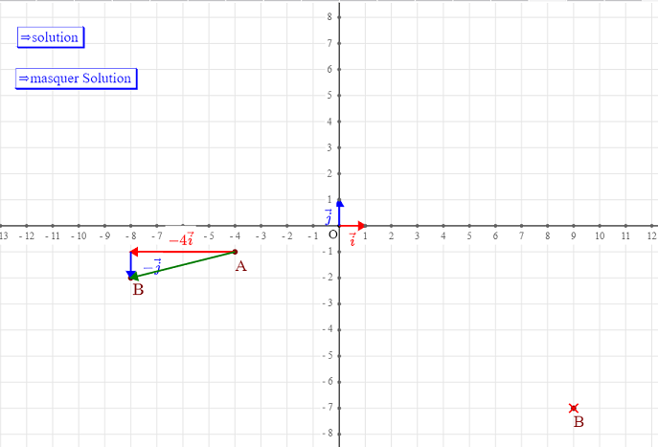Select the red unit vector i arrowhead
The width and height of the screenshot is (658, 447).
[361, 226]
